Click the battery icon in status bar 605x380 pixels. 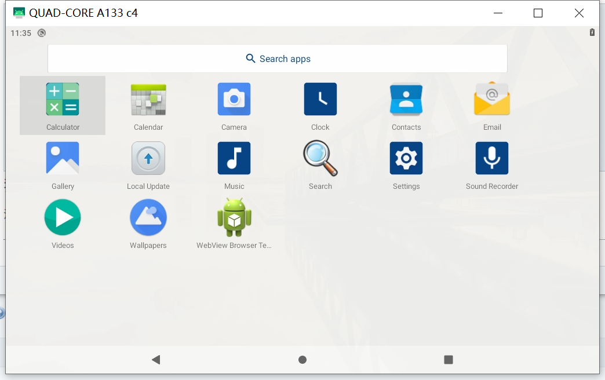tap(592, 32)
